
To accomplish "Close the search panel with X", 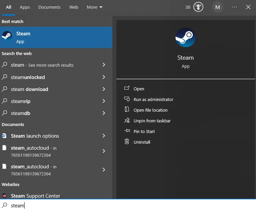I will [x=248, y=7].
